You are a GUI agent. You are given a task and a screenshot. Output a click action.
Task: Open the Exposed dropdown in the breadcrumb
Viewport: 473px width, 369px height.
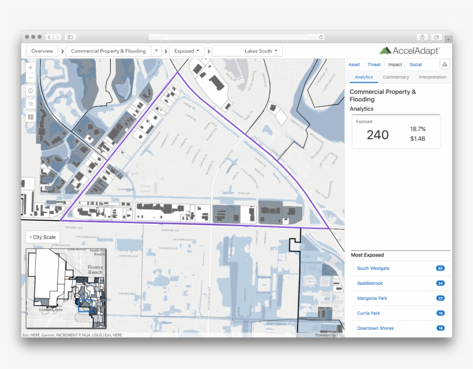(187, 51)
